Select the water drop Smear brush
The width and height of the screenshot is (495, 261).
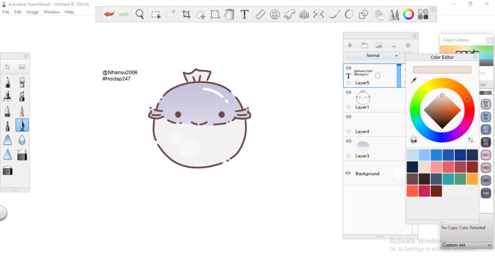(x=22, y=140)
